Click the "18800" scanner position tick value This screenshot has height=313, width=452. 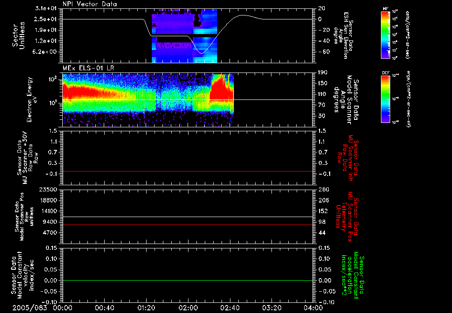coord(48,200)
